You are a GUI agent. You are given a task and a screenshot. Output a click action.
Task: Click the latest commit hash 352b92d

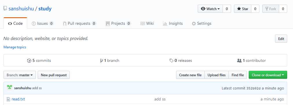253,88
